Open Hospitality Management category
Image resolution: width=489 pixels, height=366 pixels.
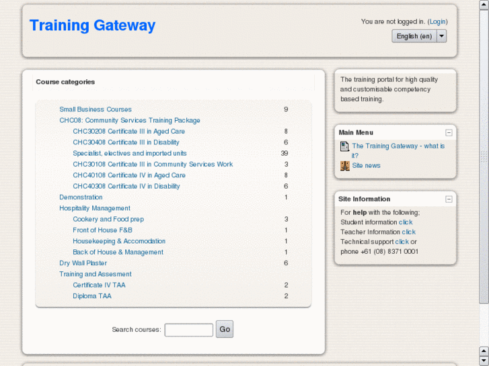pyautogui.click(x=95, y=208)
